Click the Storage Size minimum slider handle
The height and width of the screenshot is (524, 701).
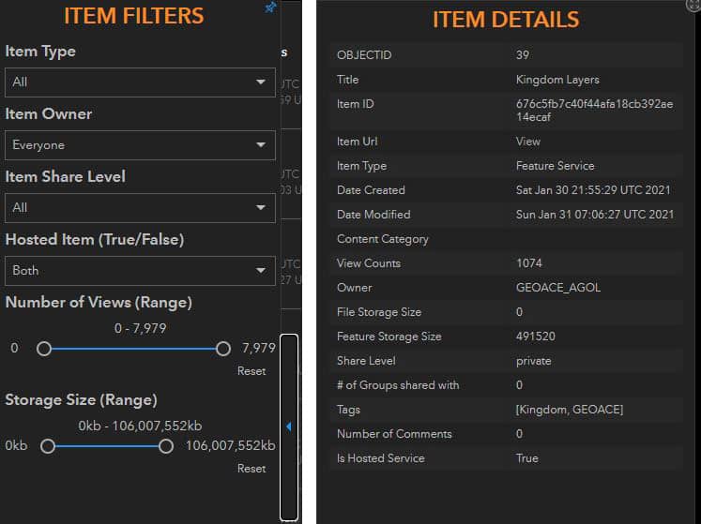[48, 446]
